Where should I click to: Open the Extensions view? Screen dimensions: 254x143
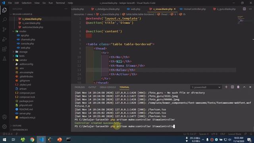point(4,49)
